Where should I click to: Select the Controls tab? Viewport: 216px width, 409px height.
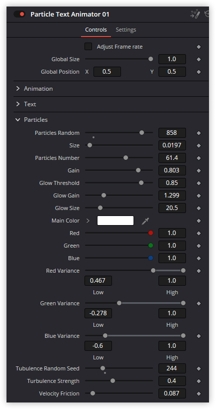(96, 30)
